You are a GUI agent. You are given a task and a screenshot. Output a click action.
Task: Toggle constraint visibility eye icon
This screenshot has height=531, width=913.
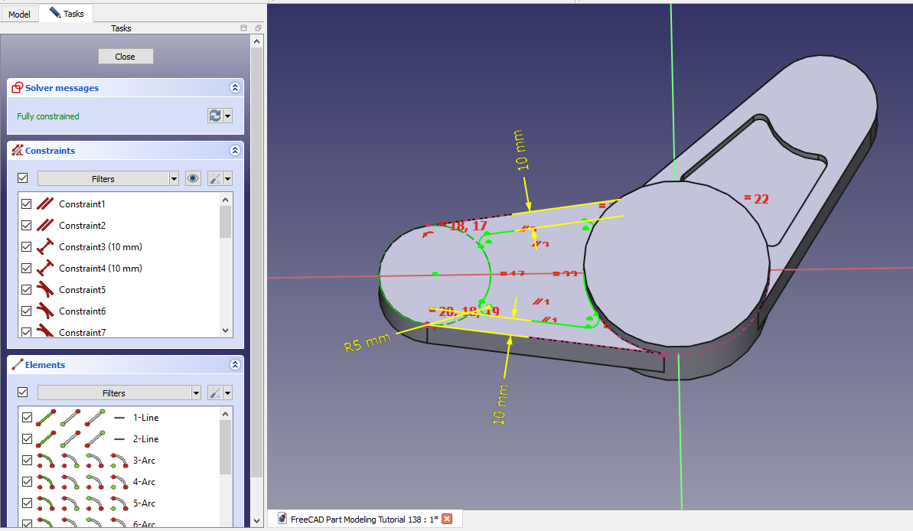193,178
